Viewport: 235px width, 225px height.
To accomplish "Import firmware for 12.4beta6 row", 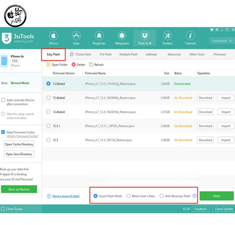I will 226,98.
